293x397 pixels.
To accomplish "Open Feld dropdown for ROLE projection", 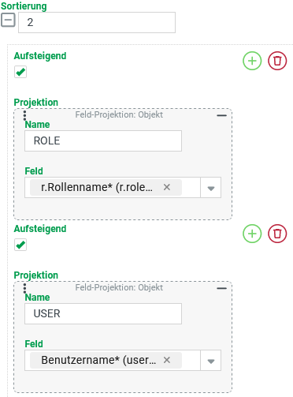I will pos(211,188).
